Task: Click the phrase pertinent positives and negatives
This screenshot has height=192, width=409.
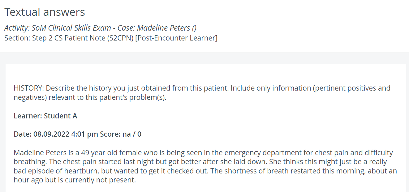Action: click(202, 93)
